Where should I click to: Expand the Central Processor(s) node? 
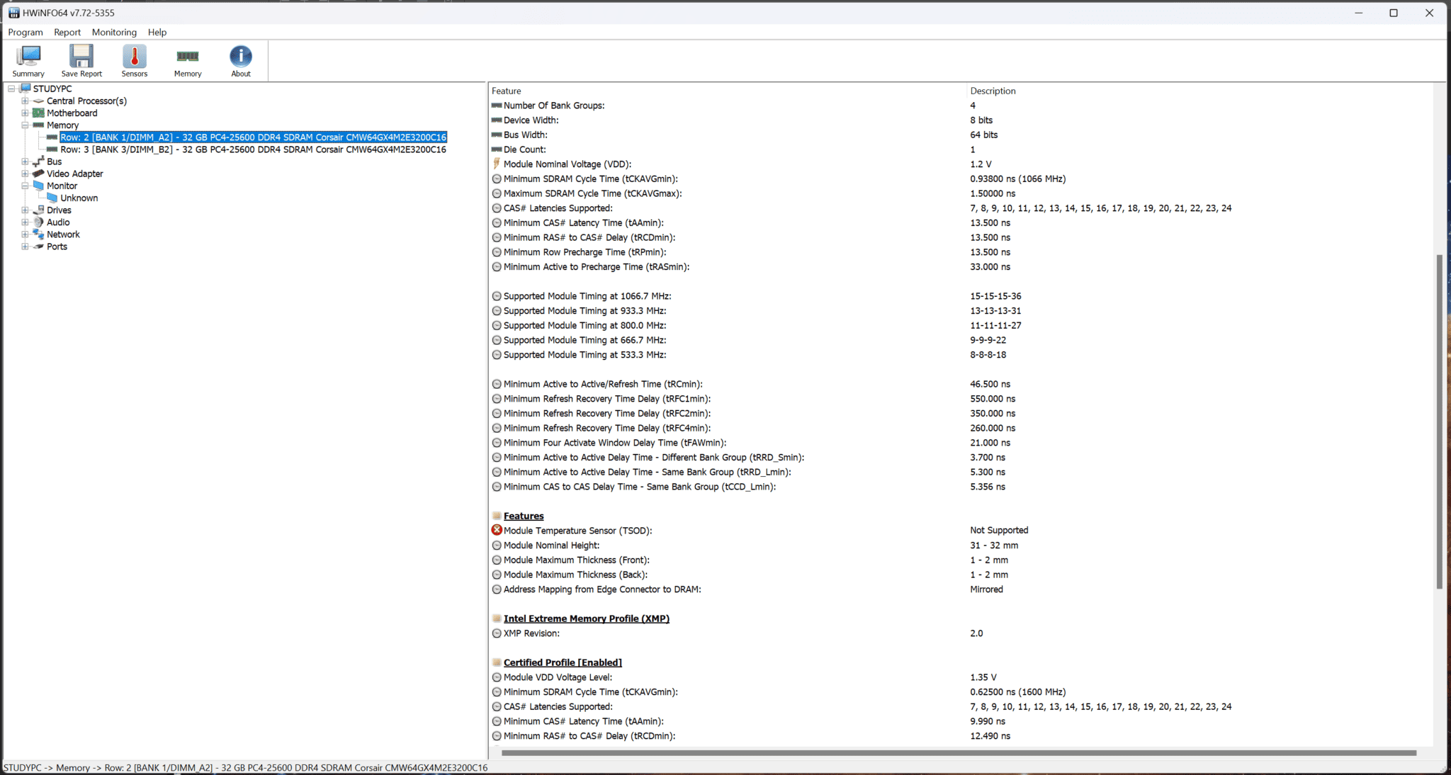(x=25, y=101)
